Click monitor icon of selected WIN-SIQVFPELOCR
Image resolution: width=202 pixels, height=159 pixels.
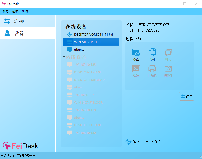(x=70, y=42)
